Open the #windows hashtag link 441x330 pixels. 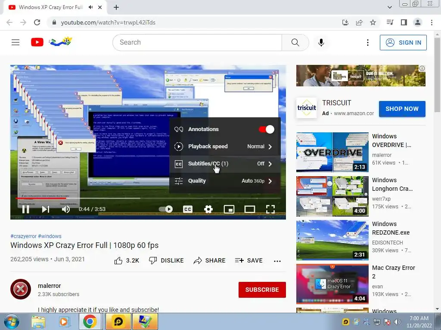(x=50, y=236)
